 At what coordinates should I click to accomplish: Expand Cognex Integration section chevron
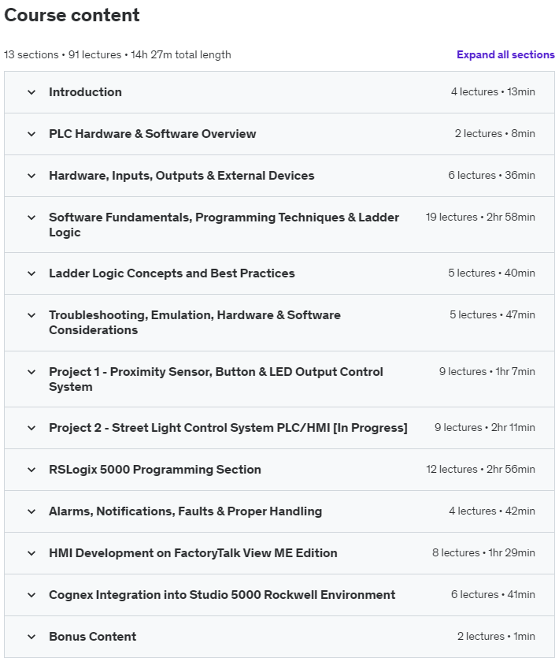coord(31,595)
